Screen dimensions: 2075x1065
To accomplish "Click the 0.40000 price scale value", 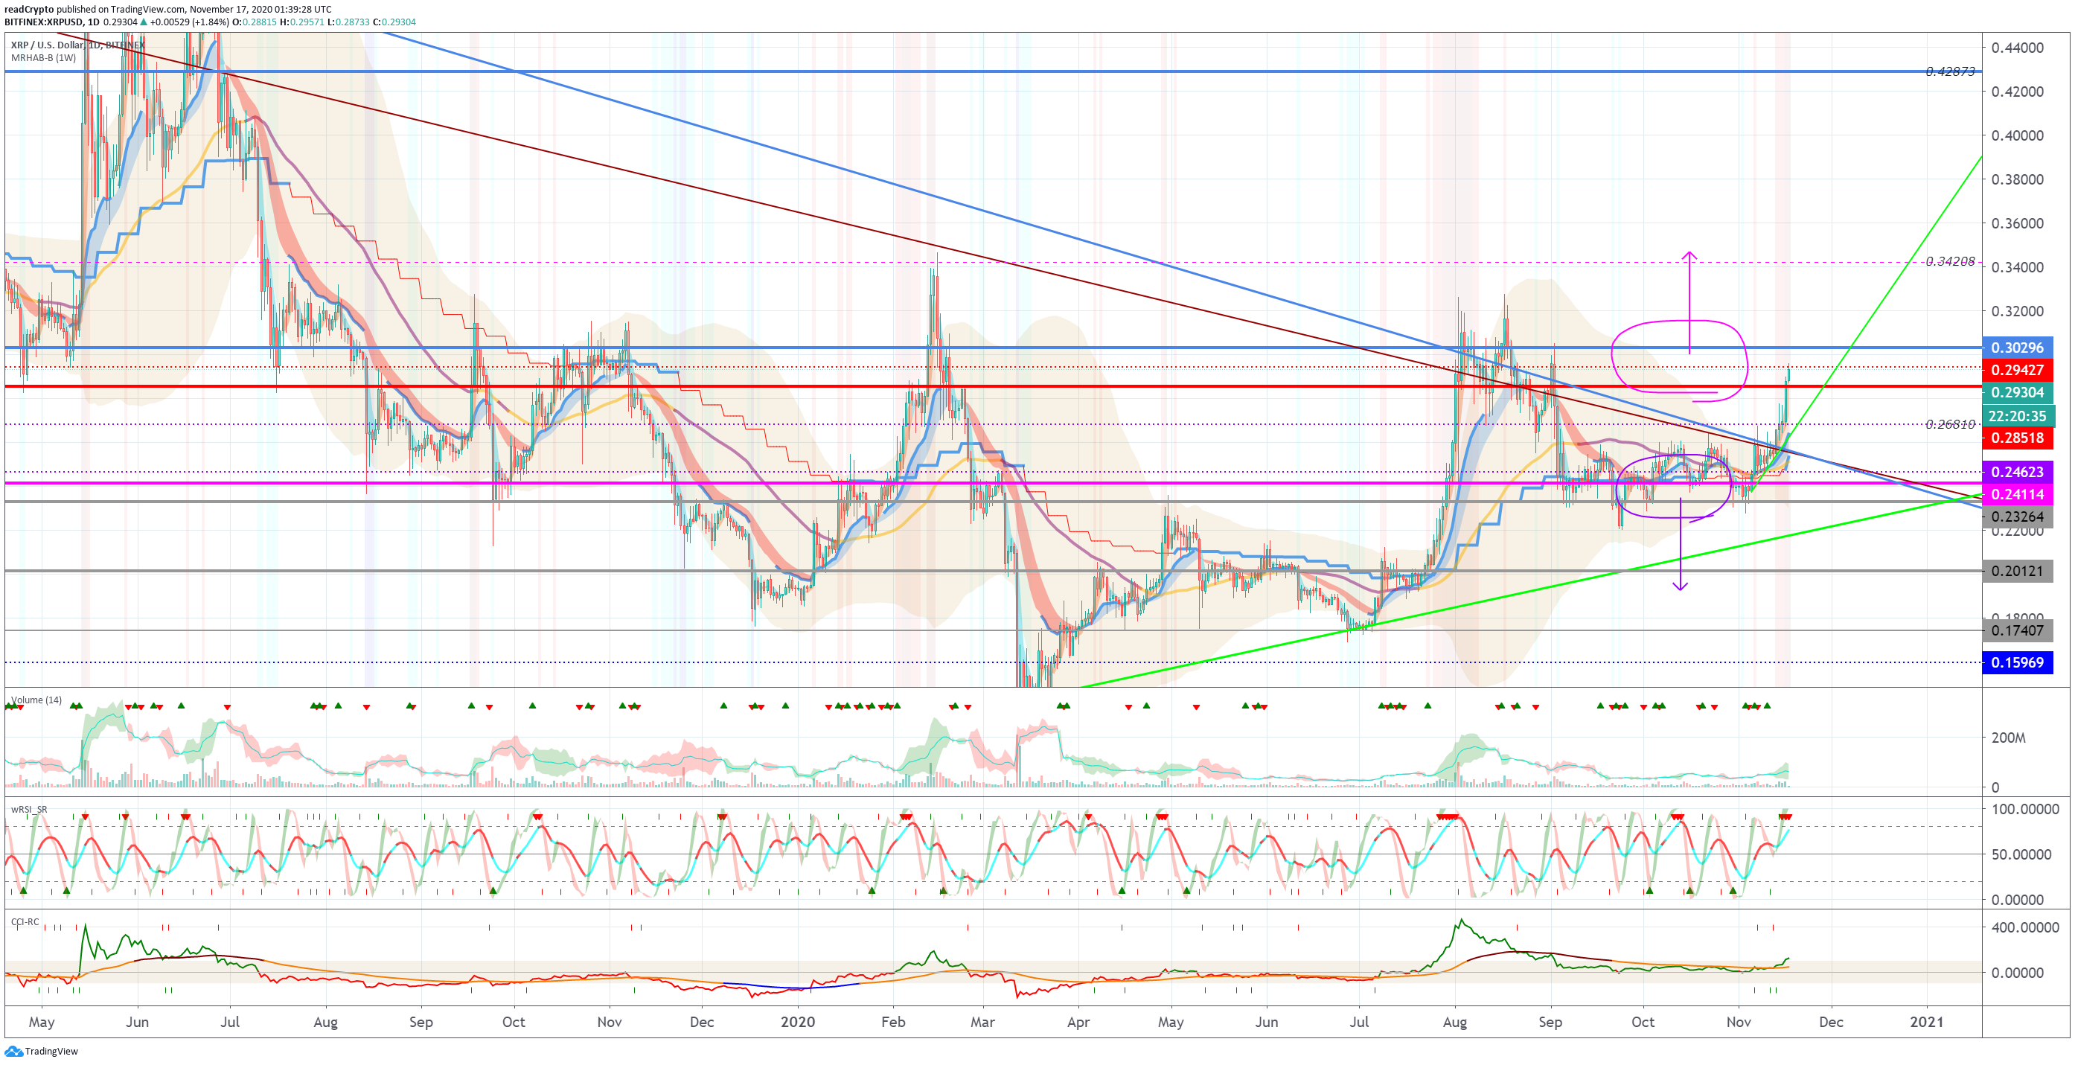I will coord(2017,136).
